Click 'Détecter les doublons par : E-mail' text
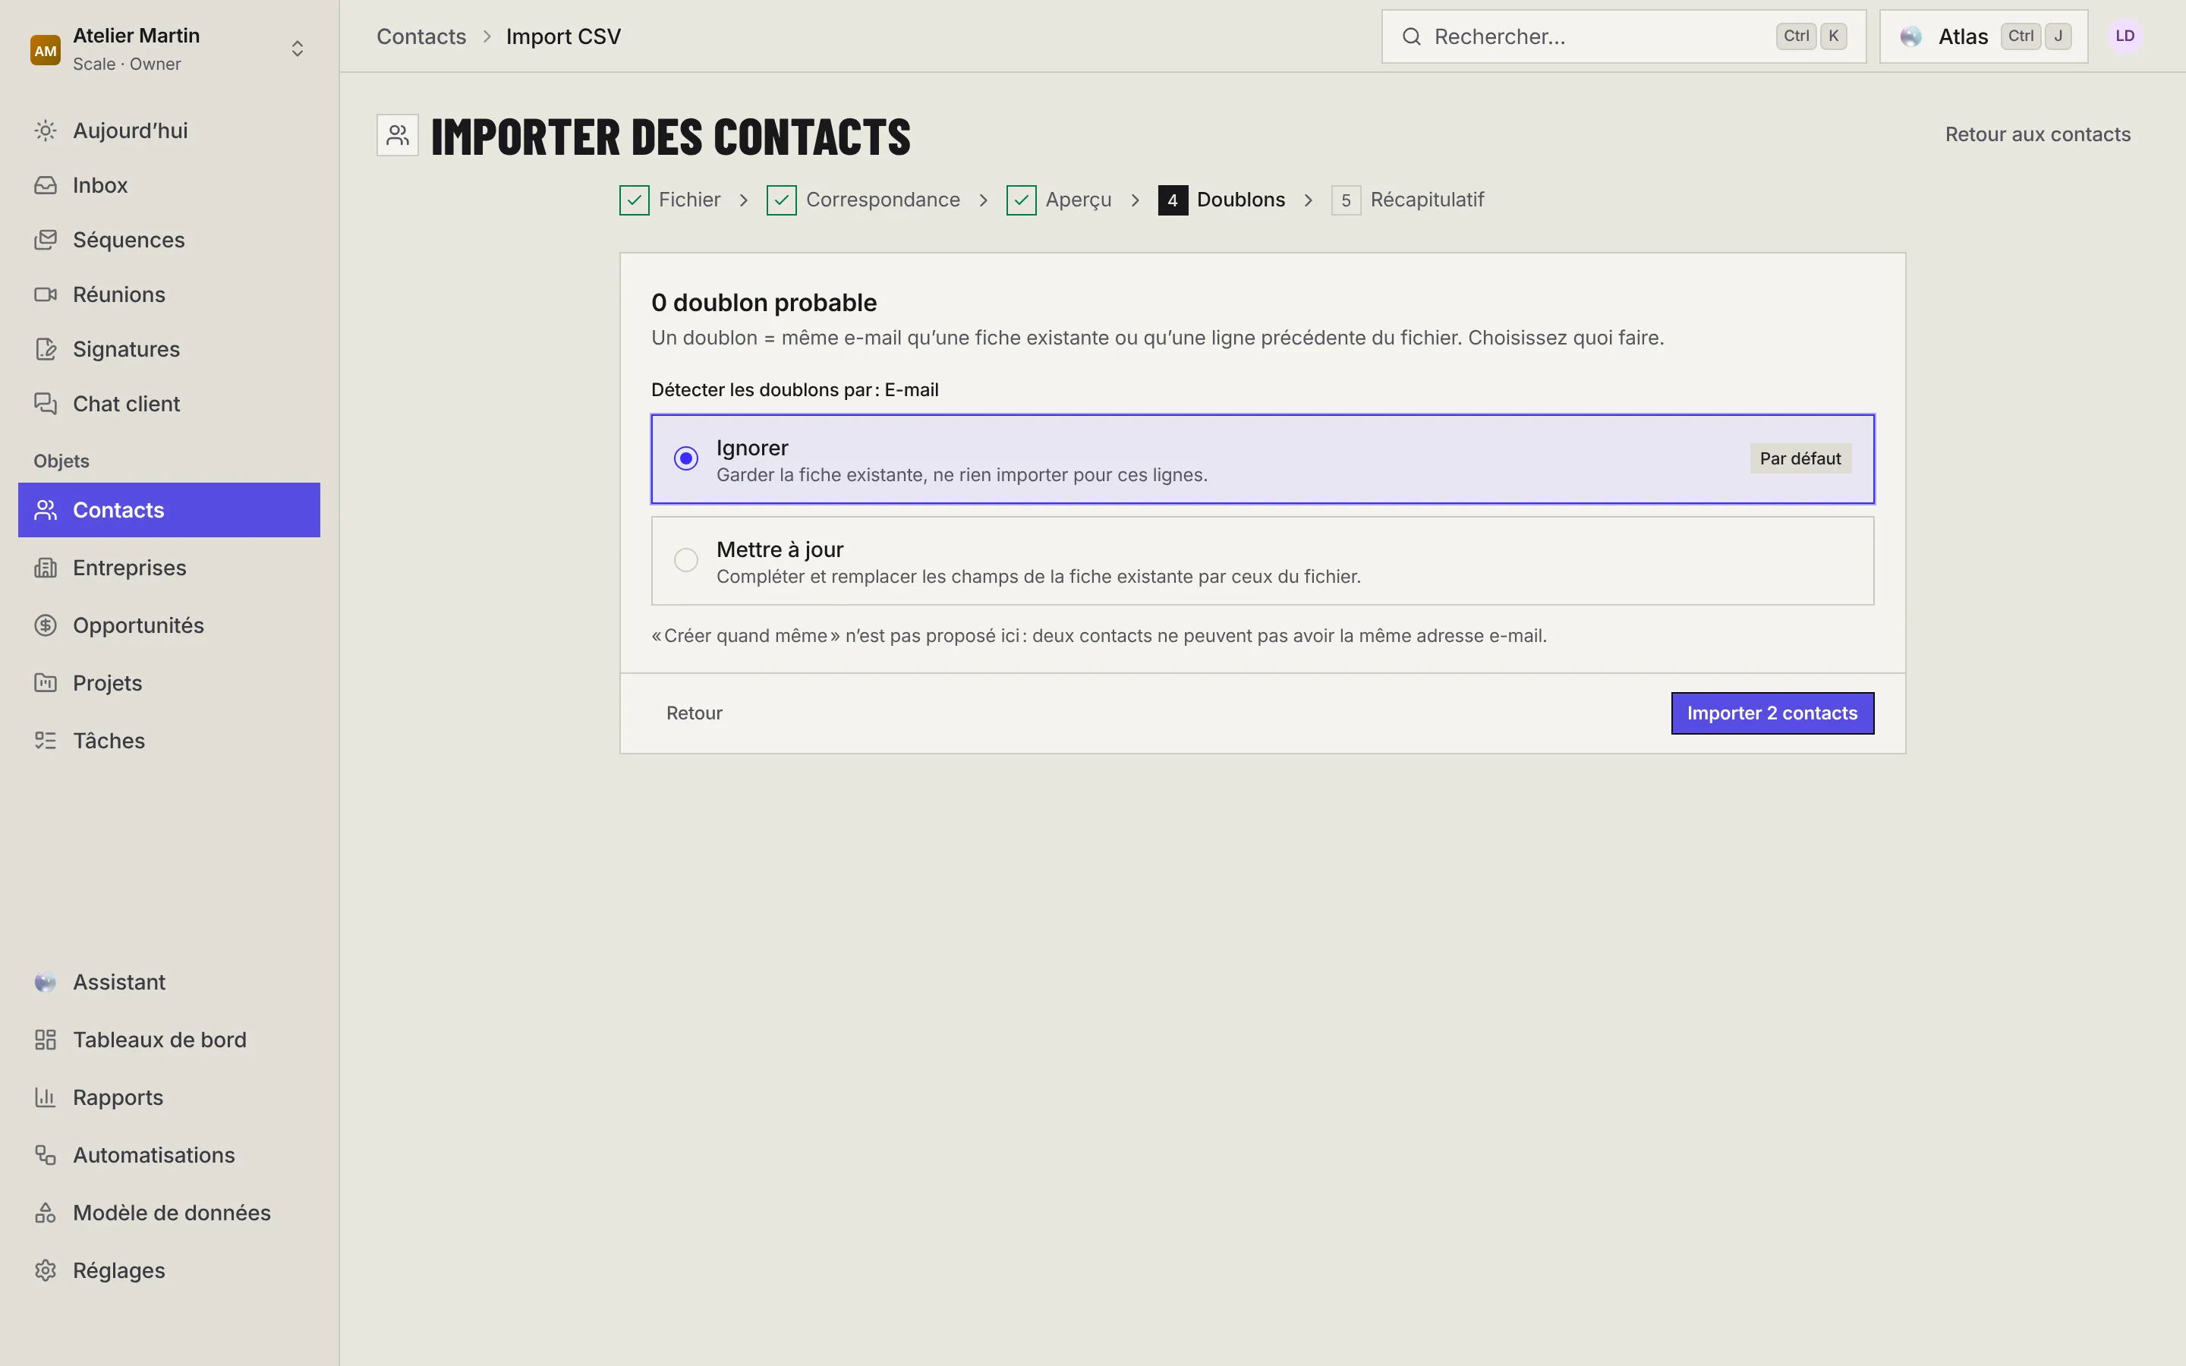 795,390
